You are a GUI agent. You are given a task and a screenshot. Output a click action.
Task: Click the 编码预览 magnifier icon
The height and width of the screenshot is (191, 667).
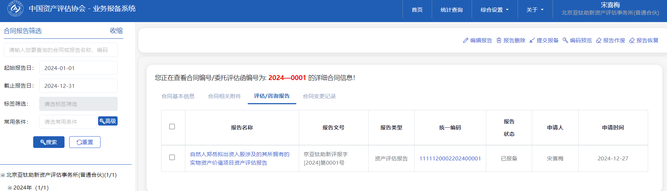[565, 41]
